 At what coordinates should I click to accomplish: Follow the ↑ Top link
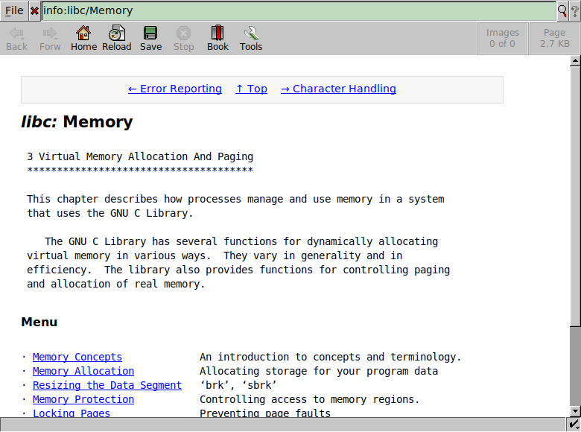[251, 89]
